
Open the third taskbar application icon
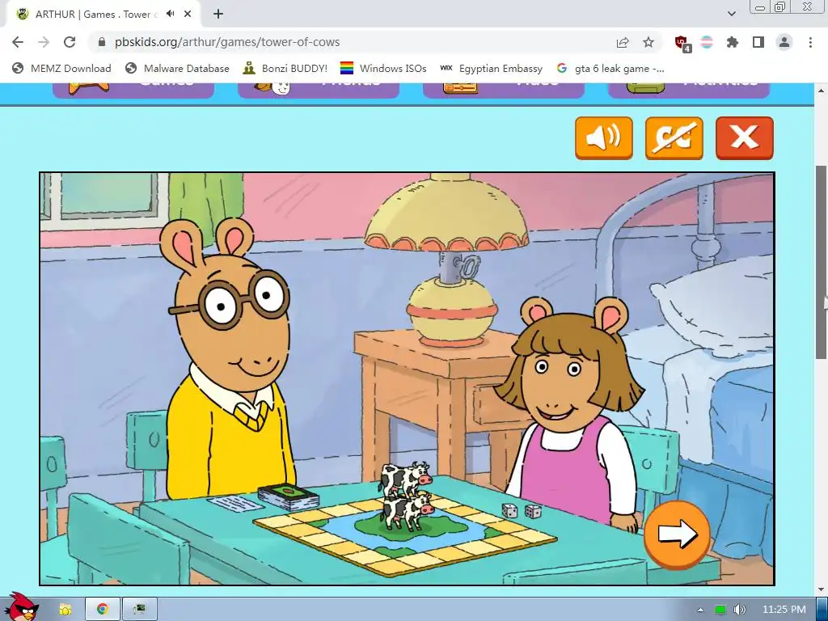[139, 610]
